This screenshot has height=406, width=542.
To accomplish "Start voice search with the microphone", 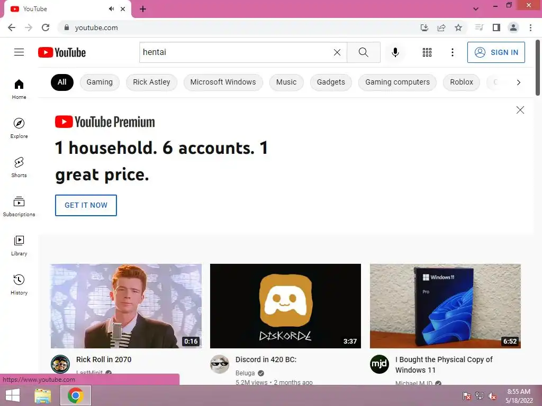I will (395, 52).
